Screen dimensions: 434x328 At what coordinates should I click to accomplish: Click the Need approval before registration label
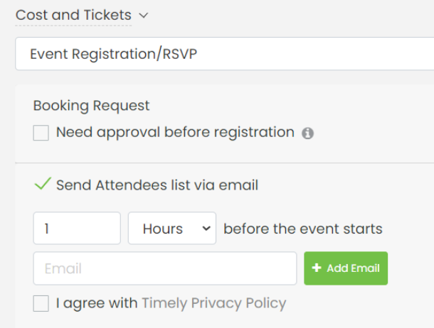(x=175, y=132)
